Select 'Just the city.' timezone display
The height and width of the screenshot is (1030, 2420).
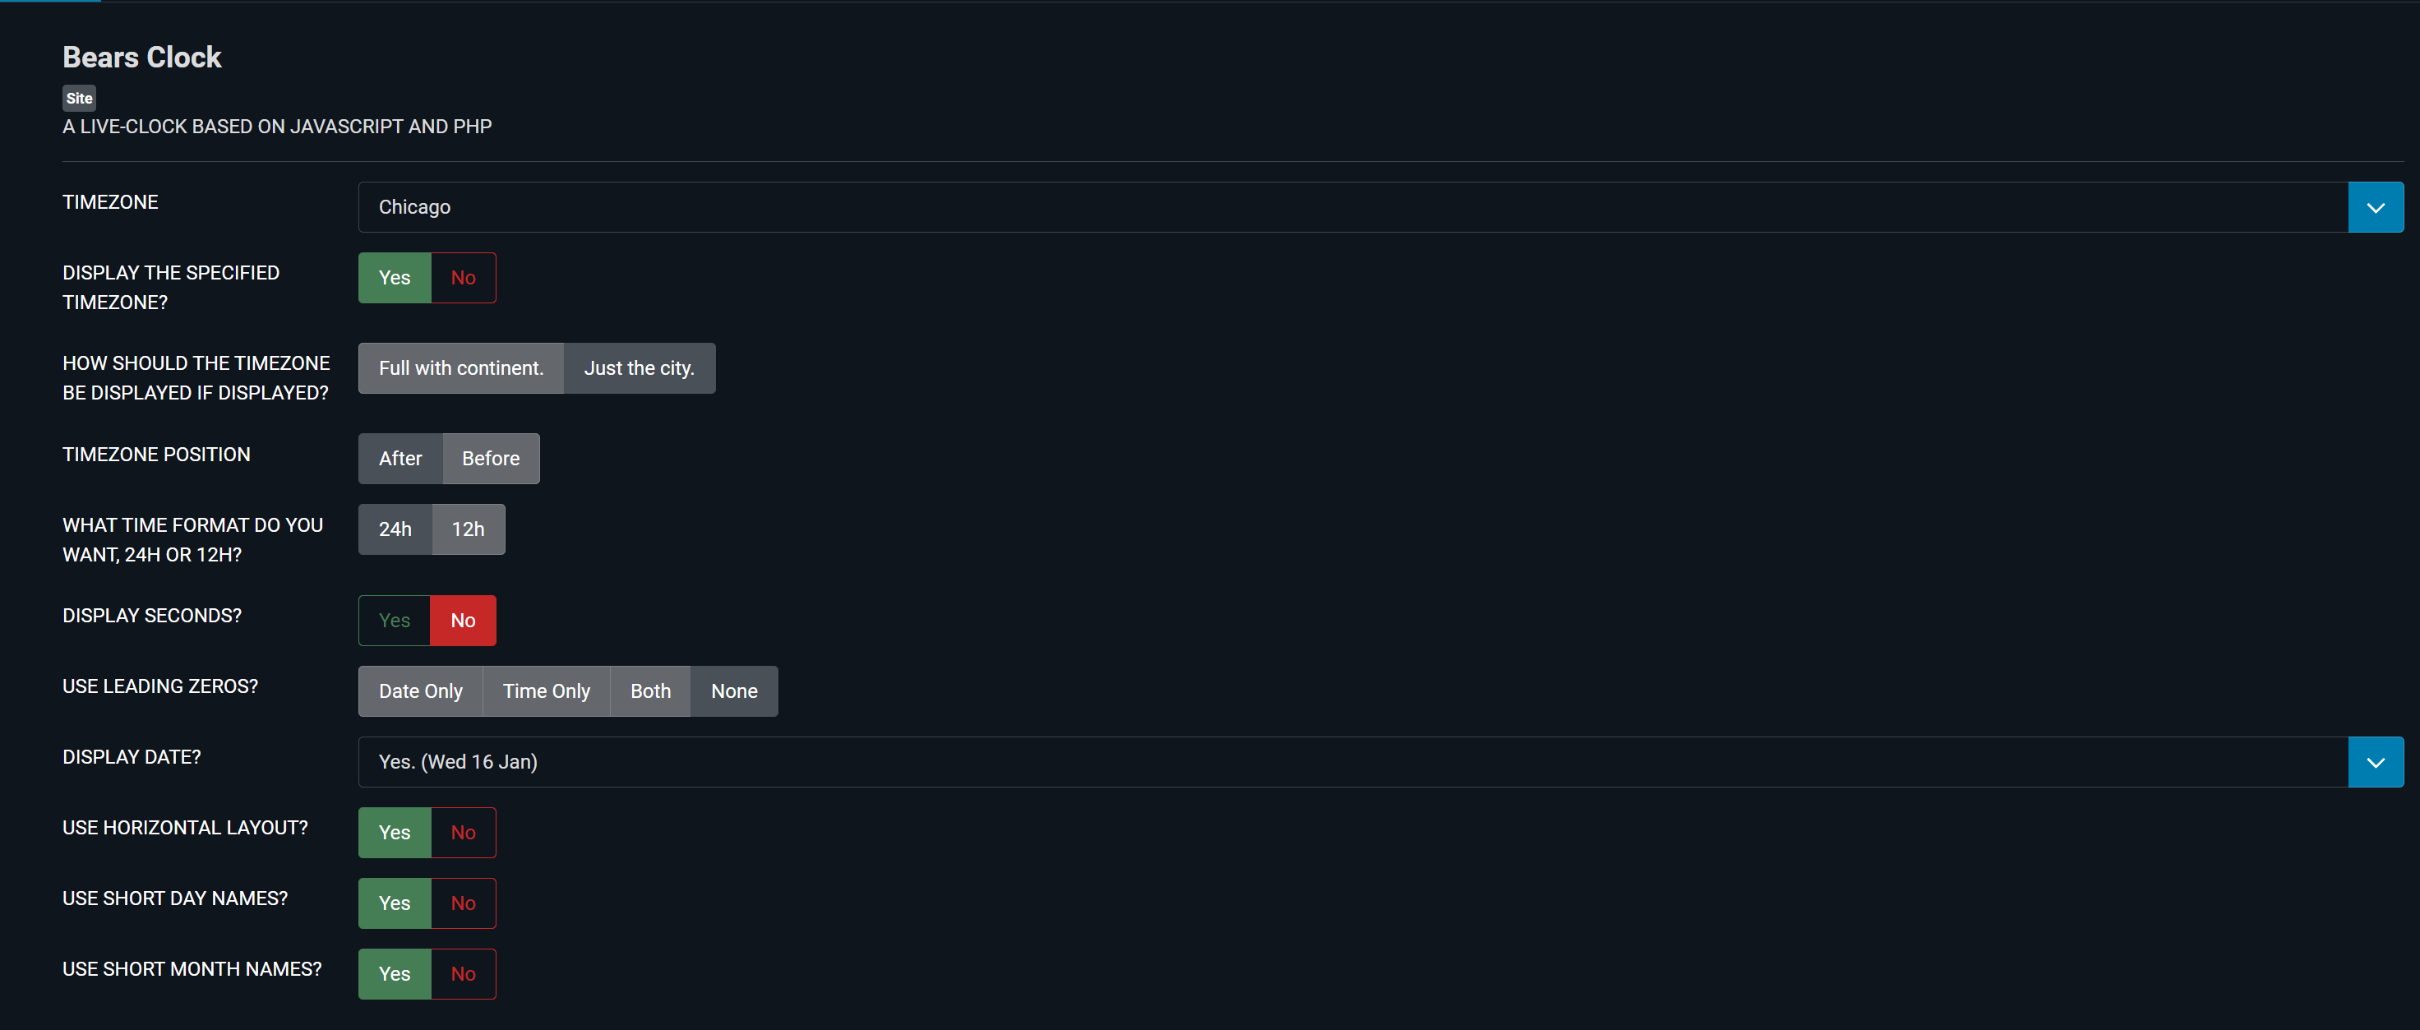[x=639, y=367]
